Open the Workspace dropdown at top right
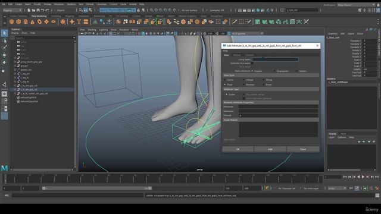Viewport: 381px width, 214px height. point(356,5)
